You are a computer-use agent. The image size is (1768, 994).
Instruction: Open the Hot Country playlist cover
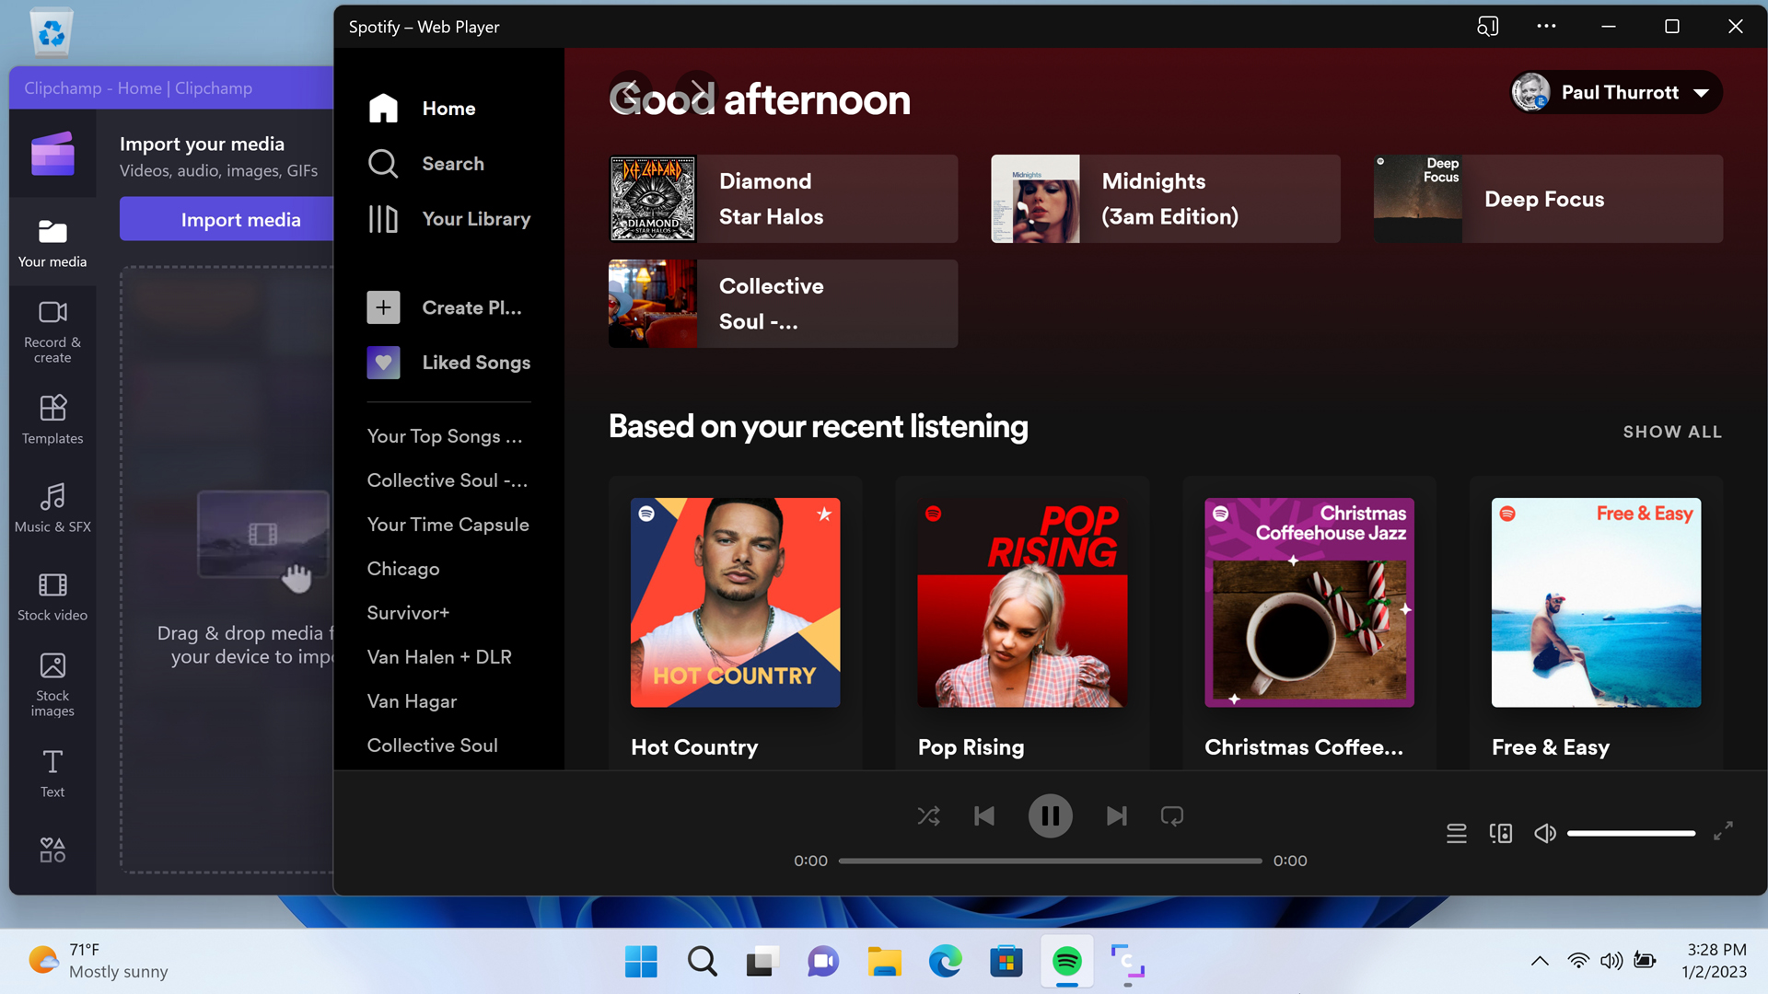point(735,603)
